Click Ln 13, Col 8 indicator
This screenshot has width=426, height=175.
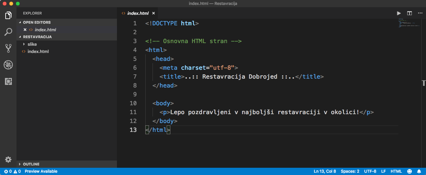pos(325,171)
